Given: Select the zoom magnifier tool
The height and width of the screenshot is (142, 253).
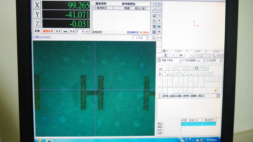Looking at the screenshot, I should click(x=159, y=15).
